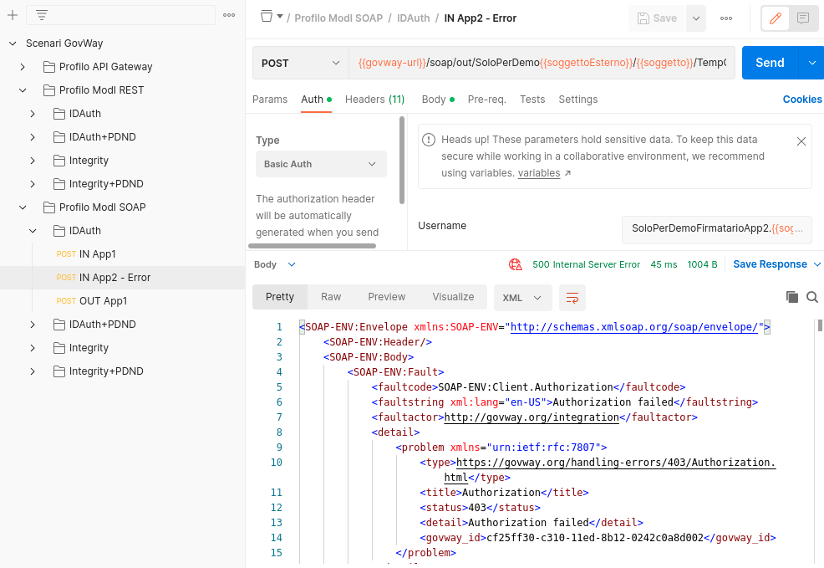Open the filter icon in sidebar search
This screenshot has height=568, width=824.
coord(42,15)
